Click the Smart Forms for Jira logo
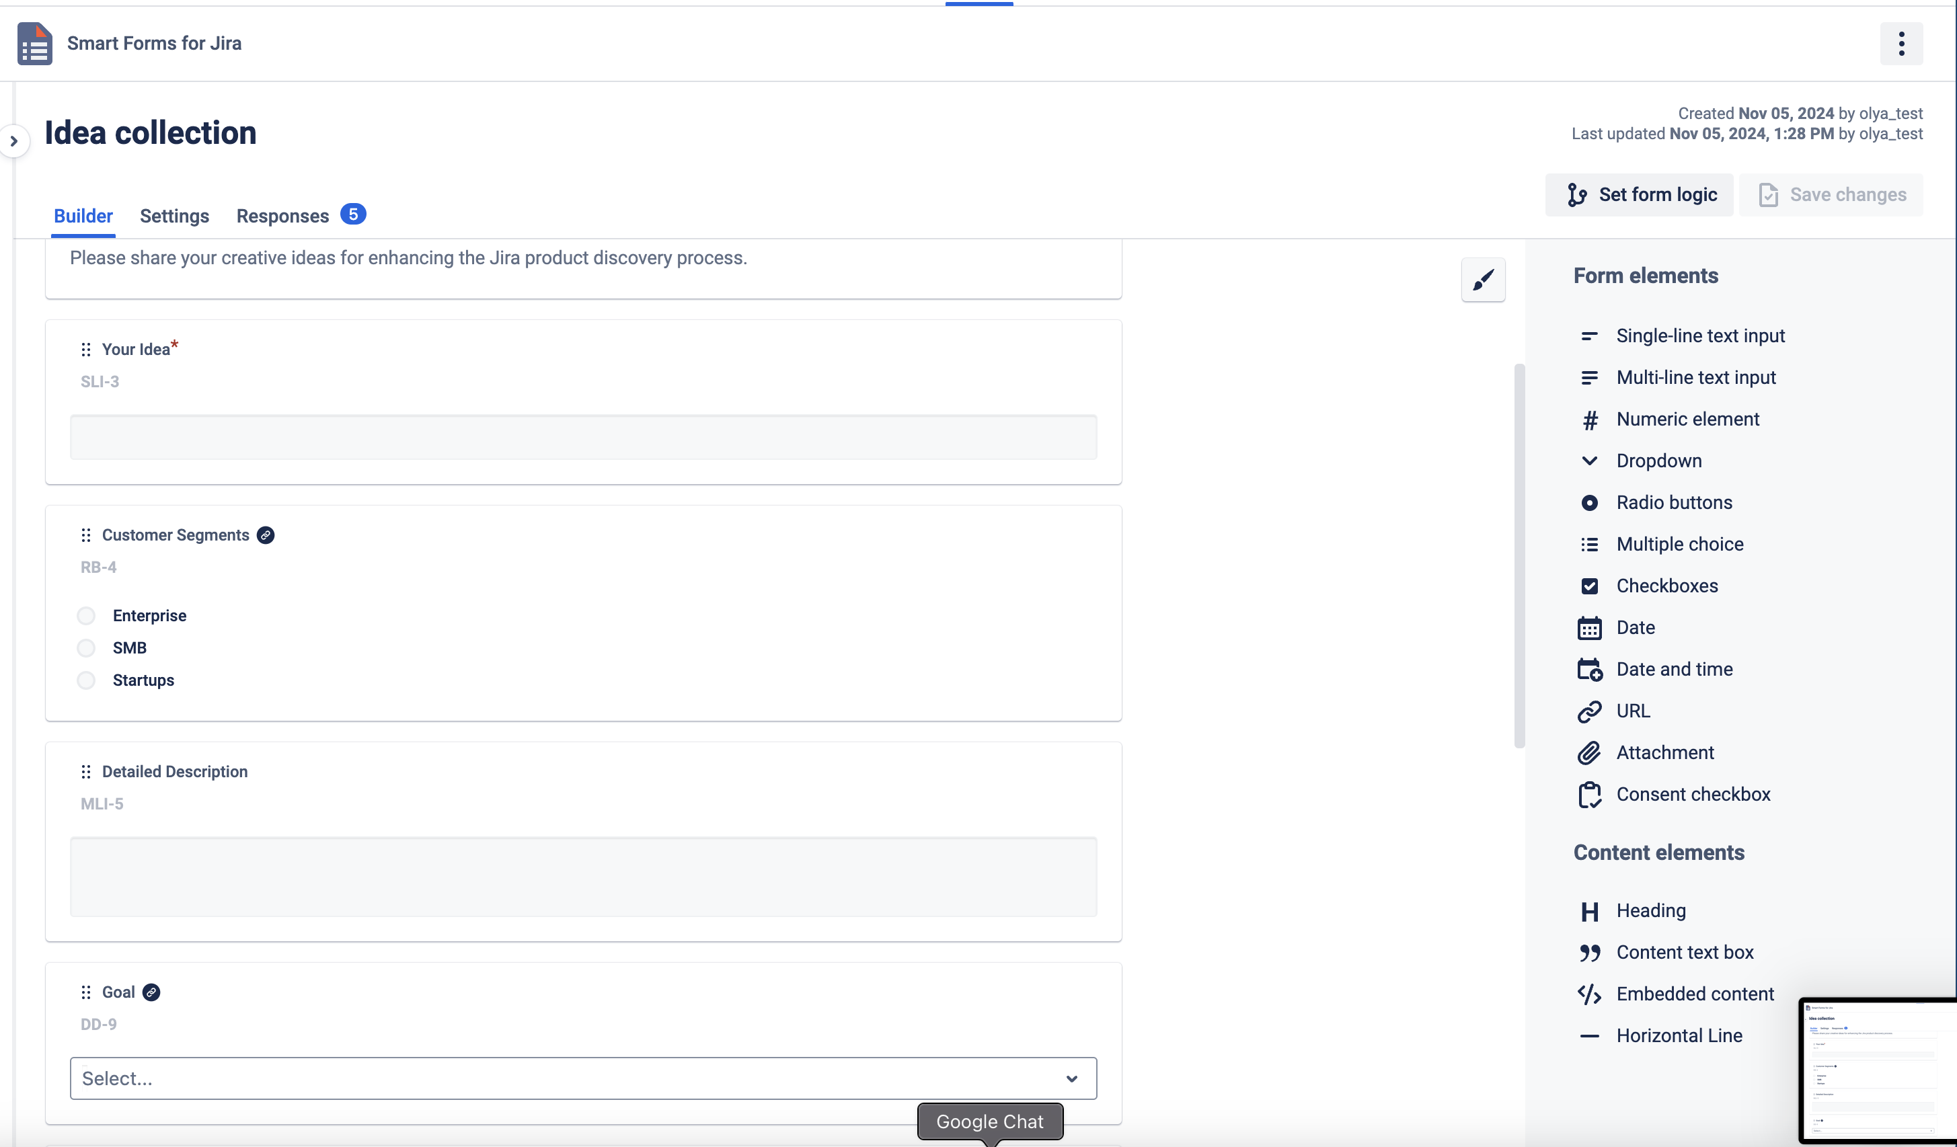This screenshot has height=1147, width=1957. (34, 44)
